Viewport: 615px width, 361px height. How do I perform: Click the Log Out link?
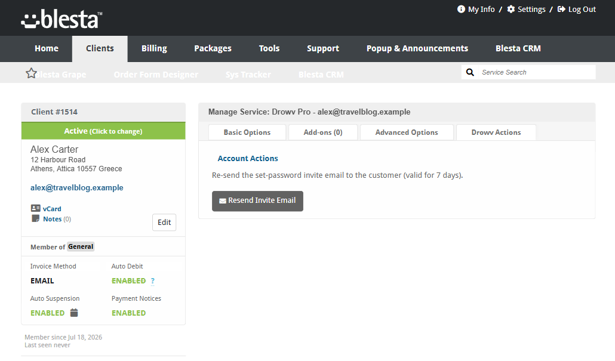click(582, 9)
